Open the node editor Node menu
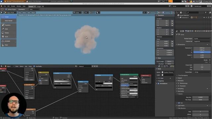Viewport: 212px width, 119px height. tap(30, 66)
